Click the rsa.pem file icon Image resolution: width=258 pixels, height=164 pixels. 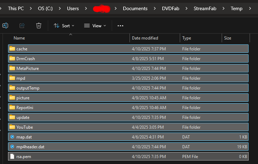pos(12,157)
